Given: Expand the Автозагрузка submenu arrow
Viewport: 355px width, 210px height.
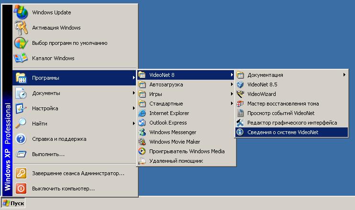Looking at the screenshot, I should [x=232, y=84].
